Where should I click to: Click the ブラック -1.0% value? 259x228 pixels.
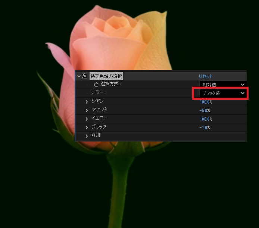[205, 128]
